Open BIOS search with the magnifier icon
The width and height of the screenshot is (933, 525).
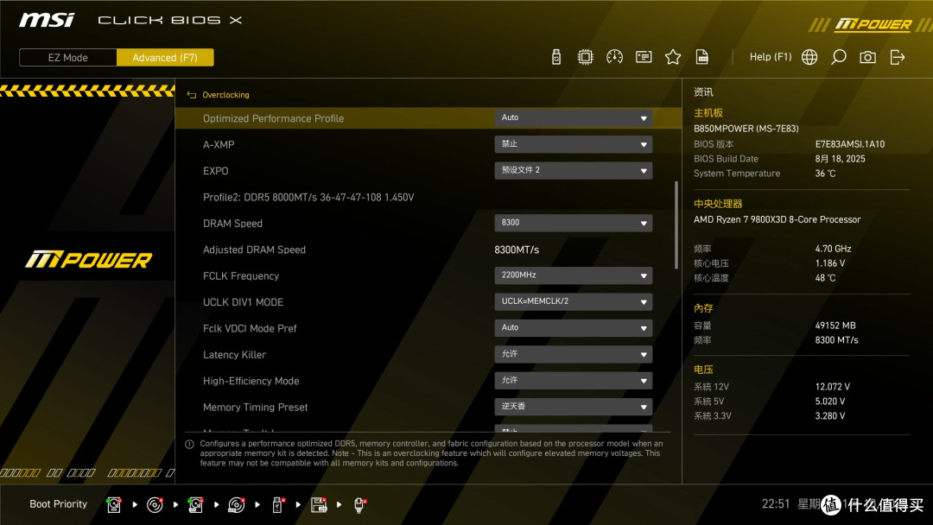[x=837, y=56]
